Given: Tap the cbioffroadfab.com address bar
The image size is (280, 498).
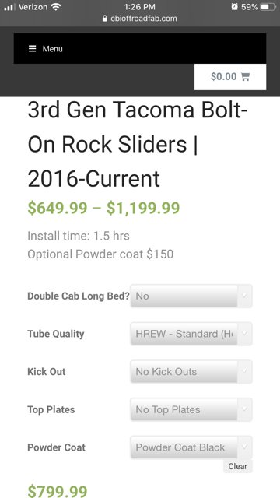Looking at the screenshot, I should tap(140, 19).
